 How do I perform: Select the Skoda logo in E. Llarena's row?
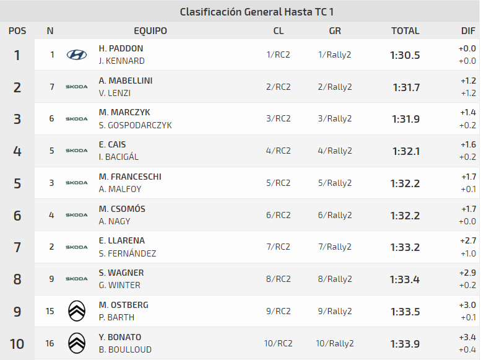[77, 247]
